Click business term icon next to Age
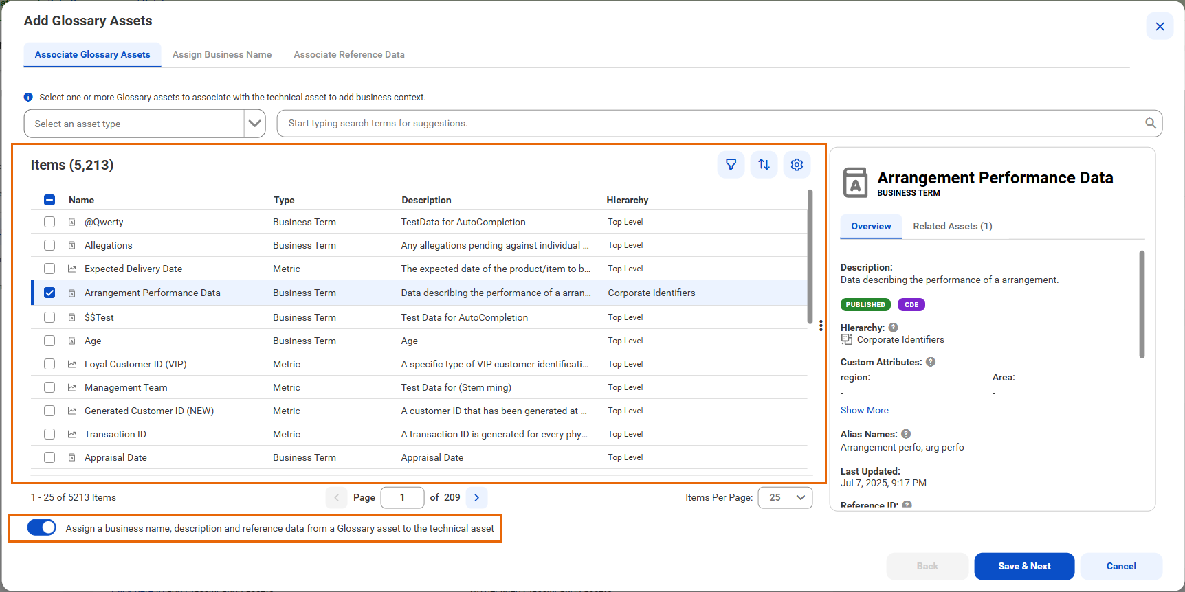Viewport: 1185px width, 592px height. click(x=71, y=341)
